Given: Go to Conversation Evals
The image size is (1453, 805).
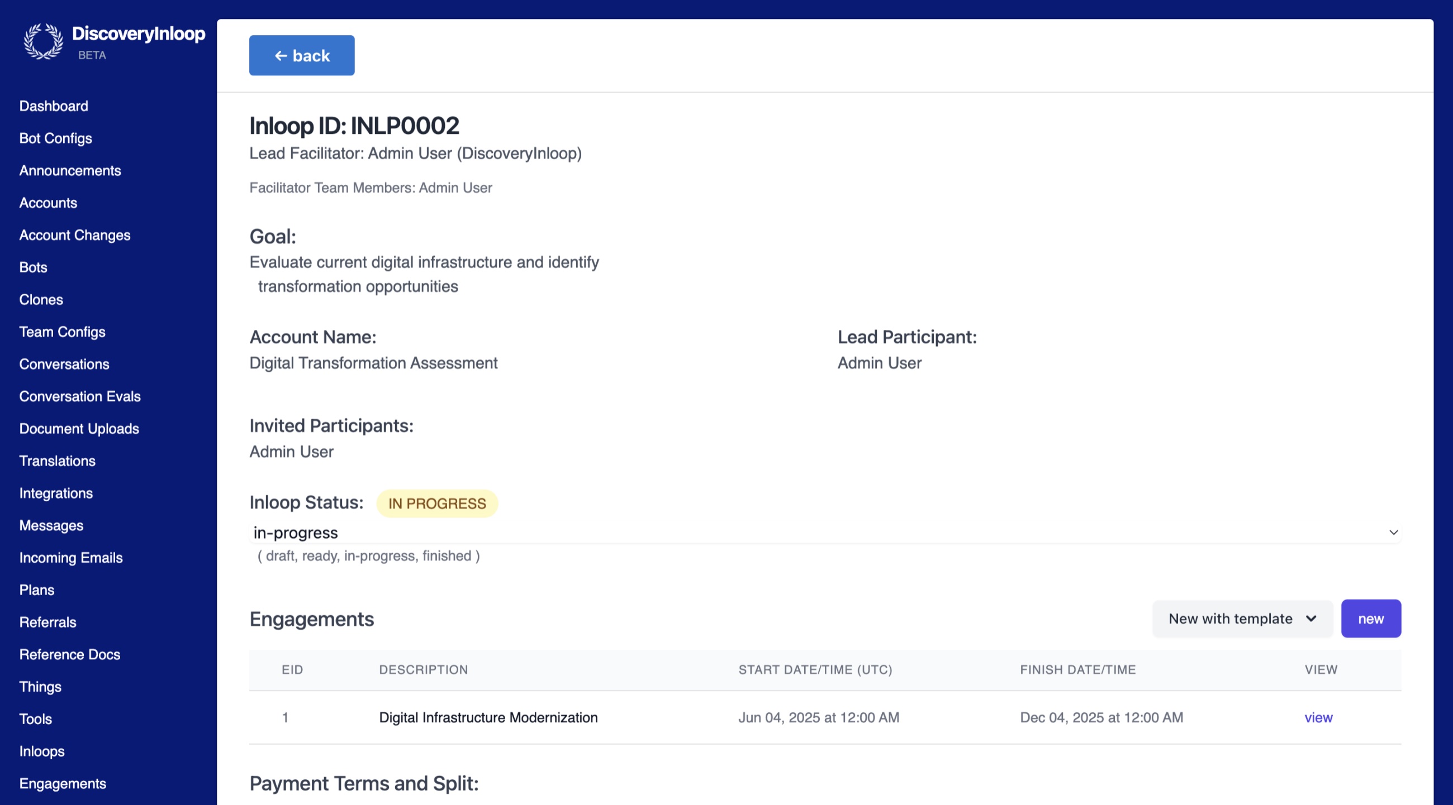Looking at the screenshot, I should click(80, 396).
